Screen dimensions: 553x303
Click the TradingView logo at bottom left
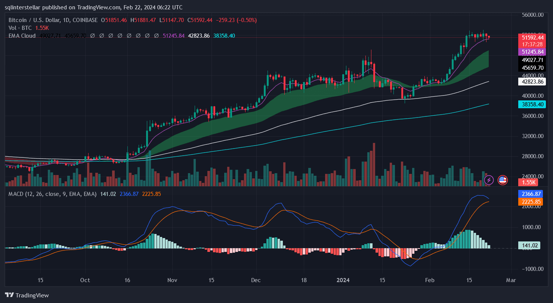pos(27,295)
